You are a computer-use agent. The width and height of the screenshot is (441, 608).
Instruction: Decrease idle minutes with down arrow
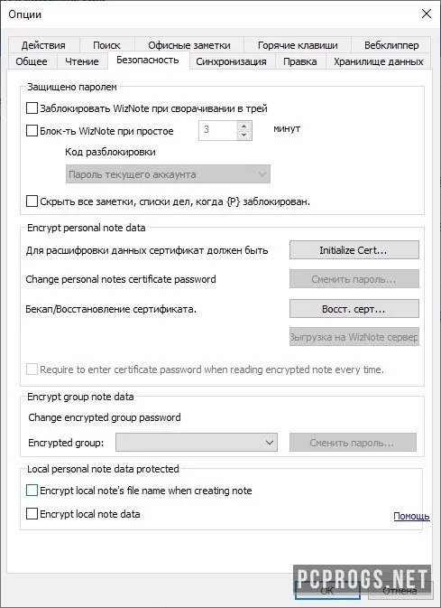click(x=243, y=136)
